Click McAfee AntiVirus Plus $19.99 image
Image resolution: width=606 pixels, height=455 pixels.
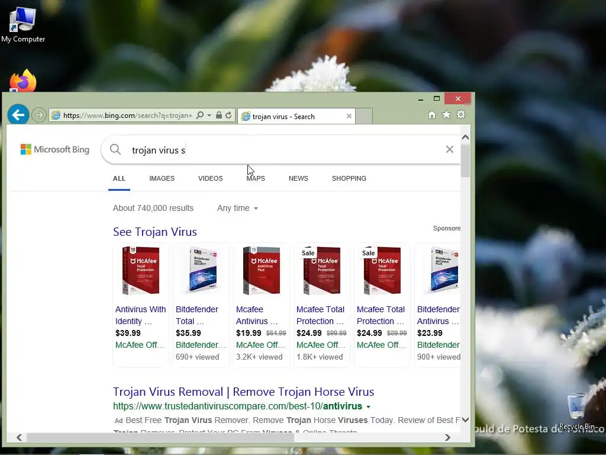262,270
